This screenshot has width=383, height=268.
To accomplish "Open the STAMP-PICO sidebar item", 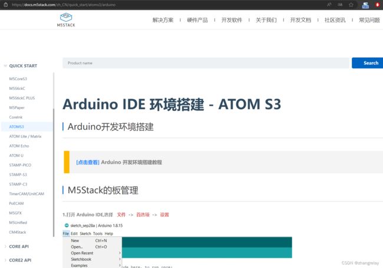I will [20, 165].
